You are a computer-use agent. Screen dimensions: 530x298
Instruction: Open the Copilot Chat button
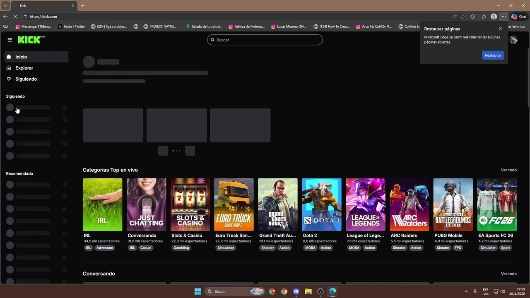(519, 17)
